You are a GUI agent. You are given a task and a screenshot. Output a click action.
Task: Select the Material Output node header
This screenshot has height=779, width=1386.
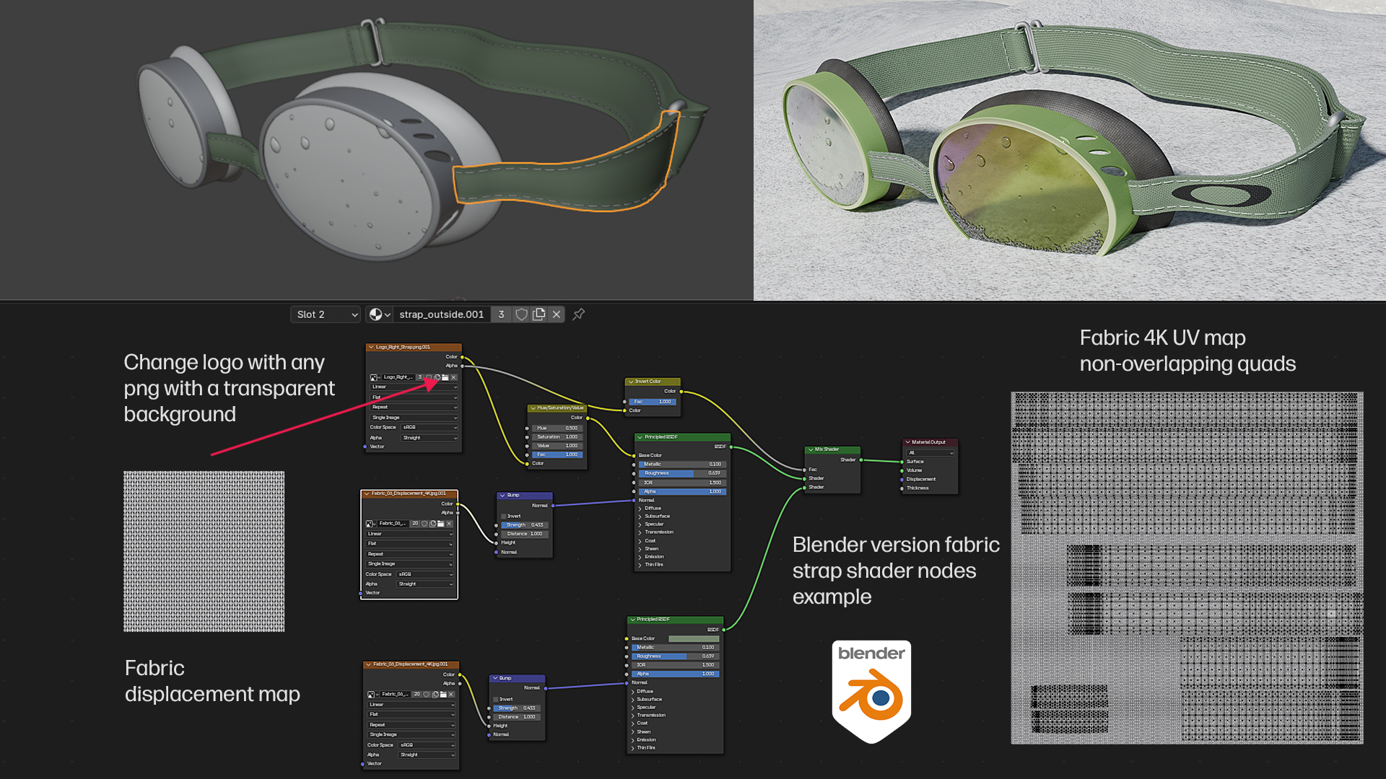click(930, 442)
